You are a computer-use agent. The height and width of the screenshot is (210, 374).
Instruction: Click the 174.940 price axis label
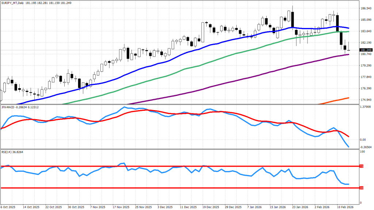366,100
